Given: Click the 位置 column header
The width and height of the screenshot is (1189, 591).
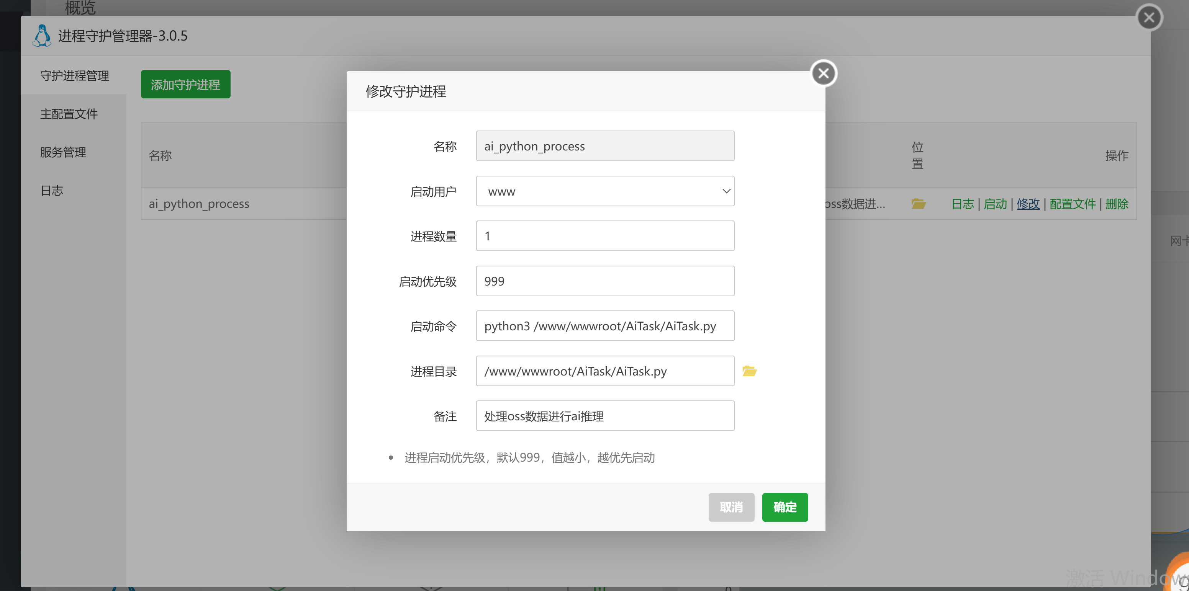Looking at the screenshot, I should 917,155.
